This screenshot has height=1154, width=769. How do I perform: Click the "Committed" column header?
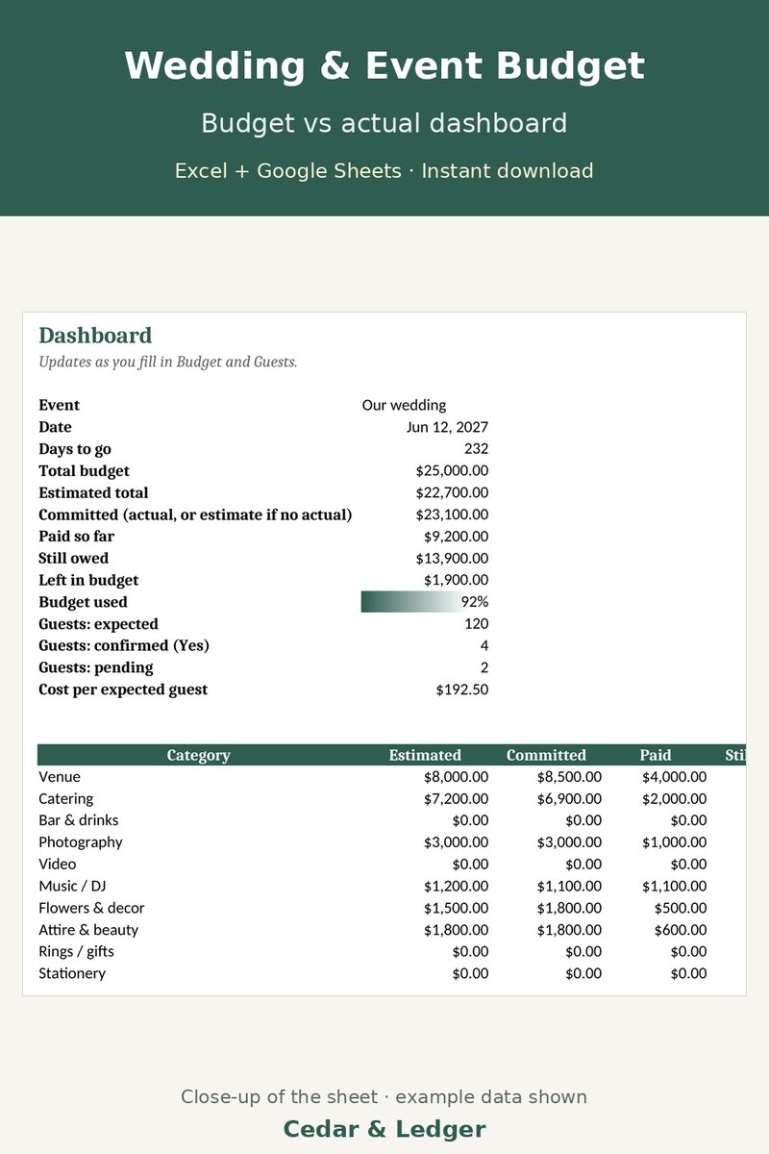(x=546, y=755)
